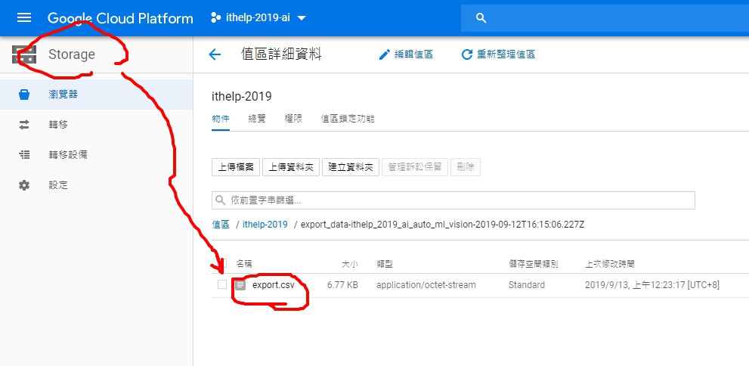
Task: Click the Google Cloud Platform logo text
Action: click(x=120, y=19)
